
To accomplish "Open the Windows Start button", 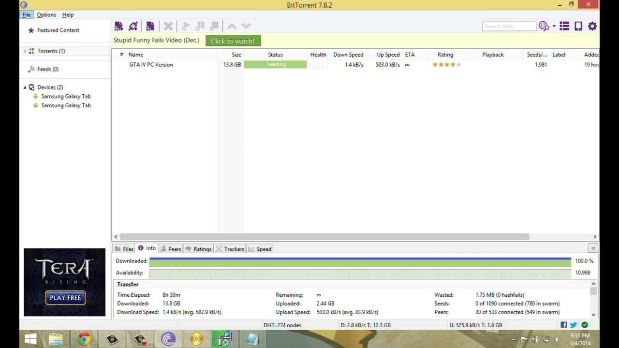I will click(30, 339).
